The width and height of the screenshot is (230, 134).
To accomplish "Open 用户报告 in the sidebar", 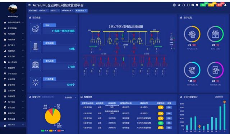I will pos(11,102).
